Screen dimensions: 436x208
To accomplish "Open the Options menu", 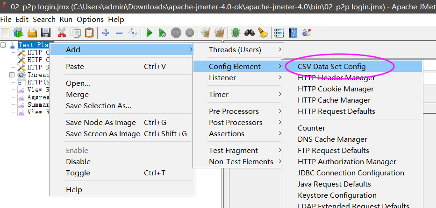I will click(90, 20).
